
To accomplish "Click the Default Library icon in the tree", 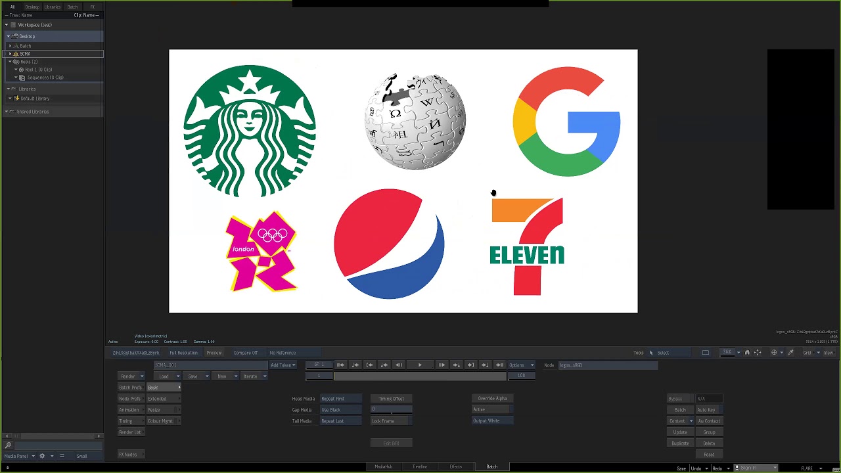I will click(x=16, y=99).
